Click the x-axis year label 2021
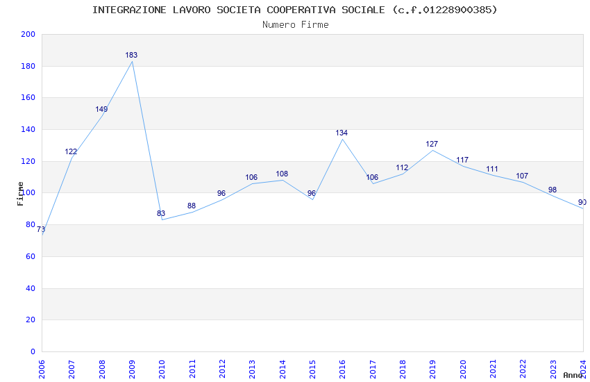This screenshot has width=590, height=382. click(x=494, y=369)
